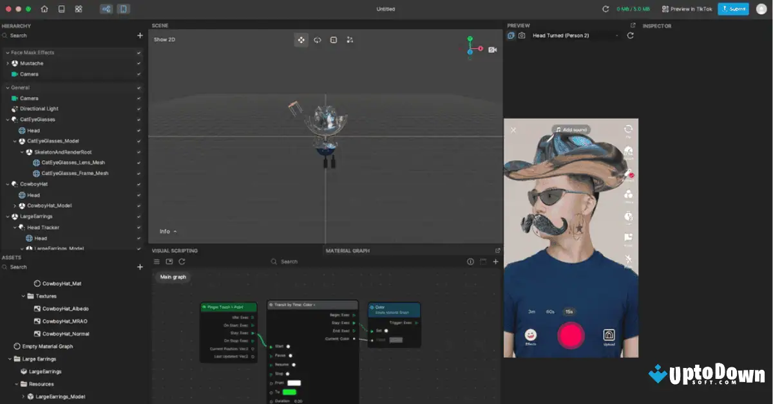Click the camera gizmo icon in the Scene viewport
The height and width of the screenshot is (404, 773).
click(x=492, y=49)
